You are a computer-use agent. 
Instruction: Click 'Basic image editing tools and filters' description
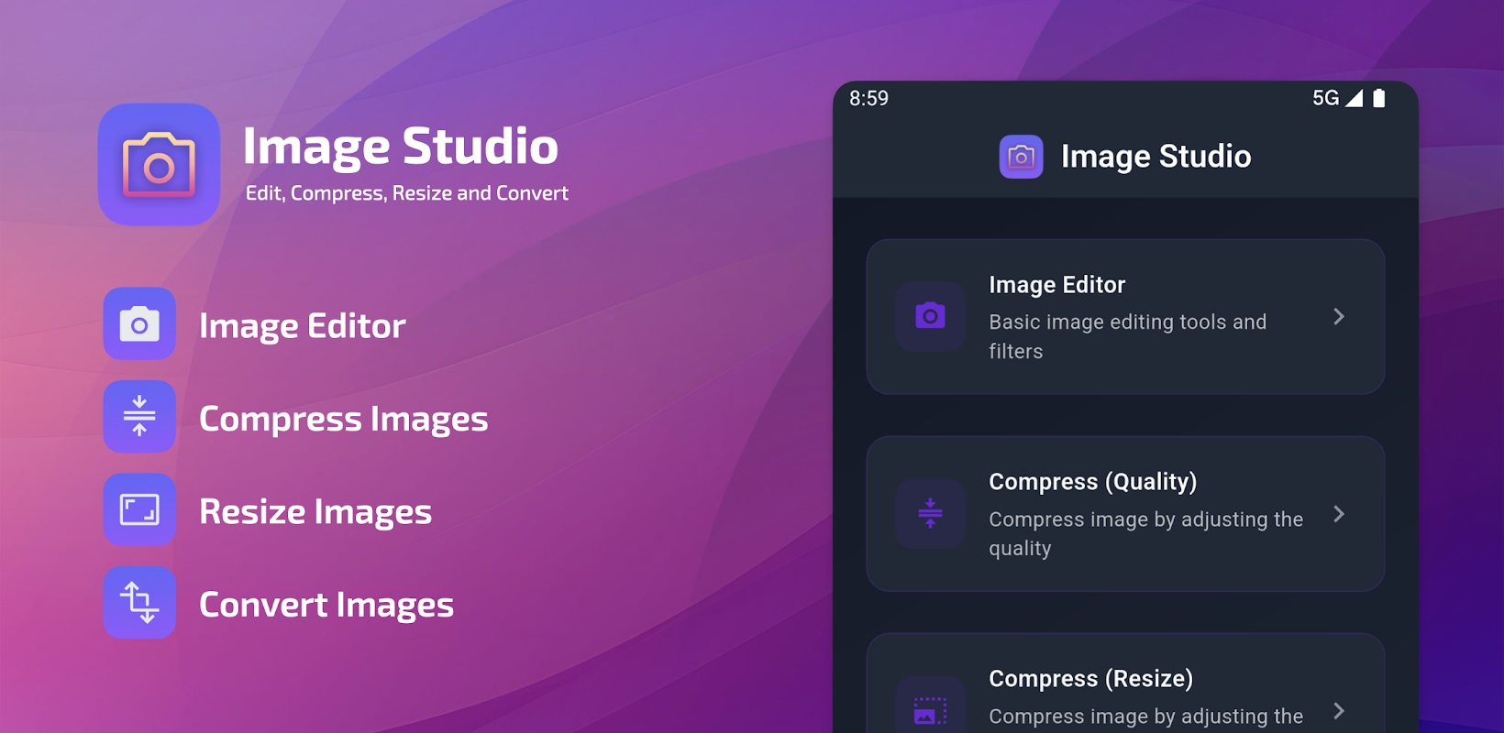pyautogui.click(x=1127, y=336)
